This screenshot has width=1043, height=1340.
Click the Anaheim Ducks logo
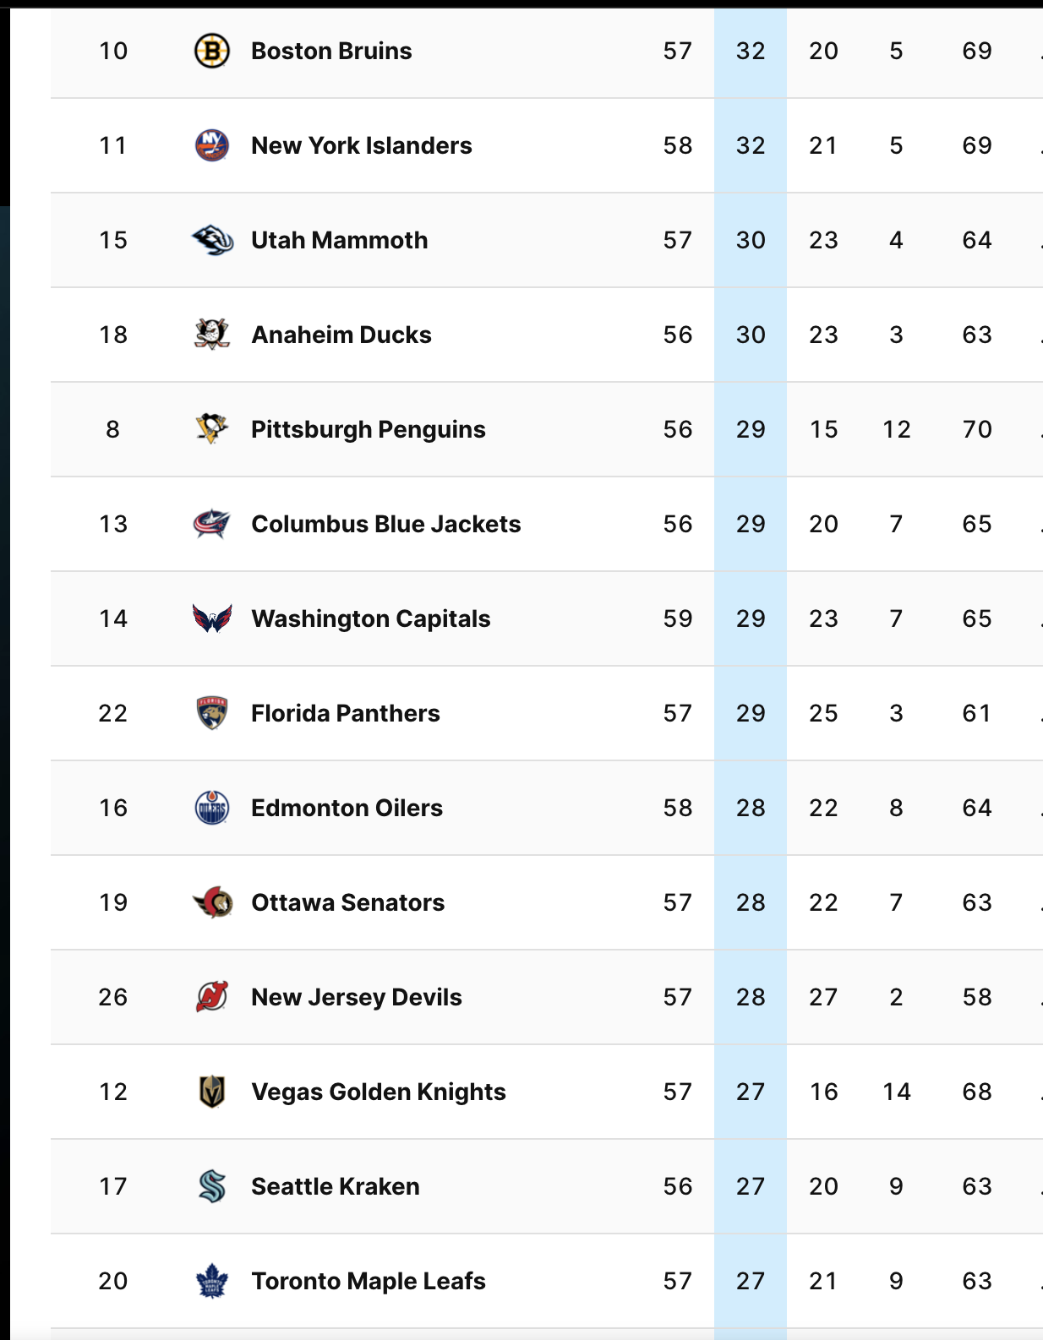(x=211, y=335)
